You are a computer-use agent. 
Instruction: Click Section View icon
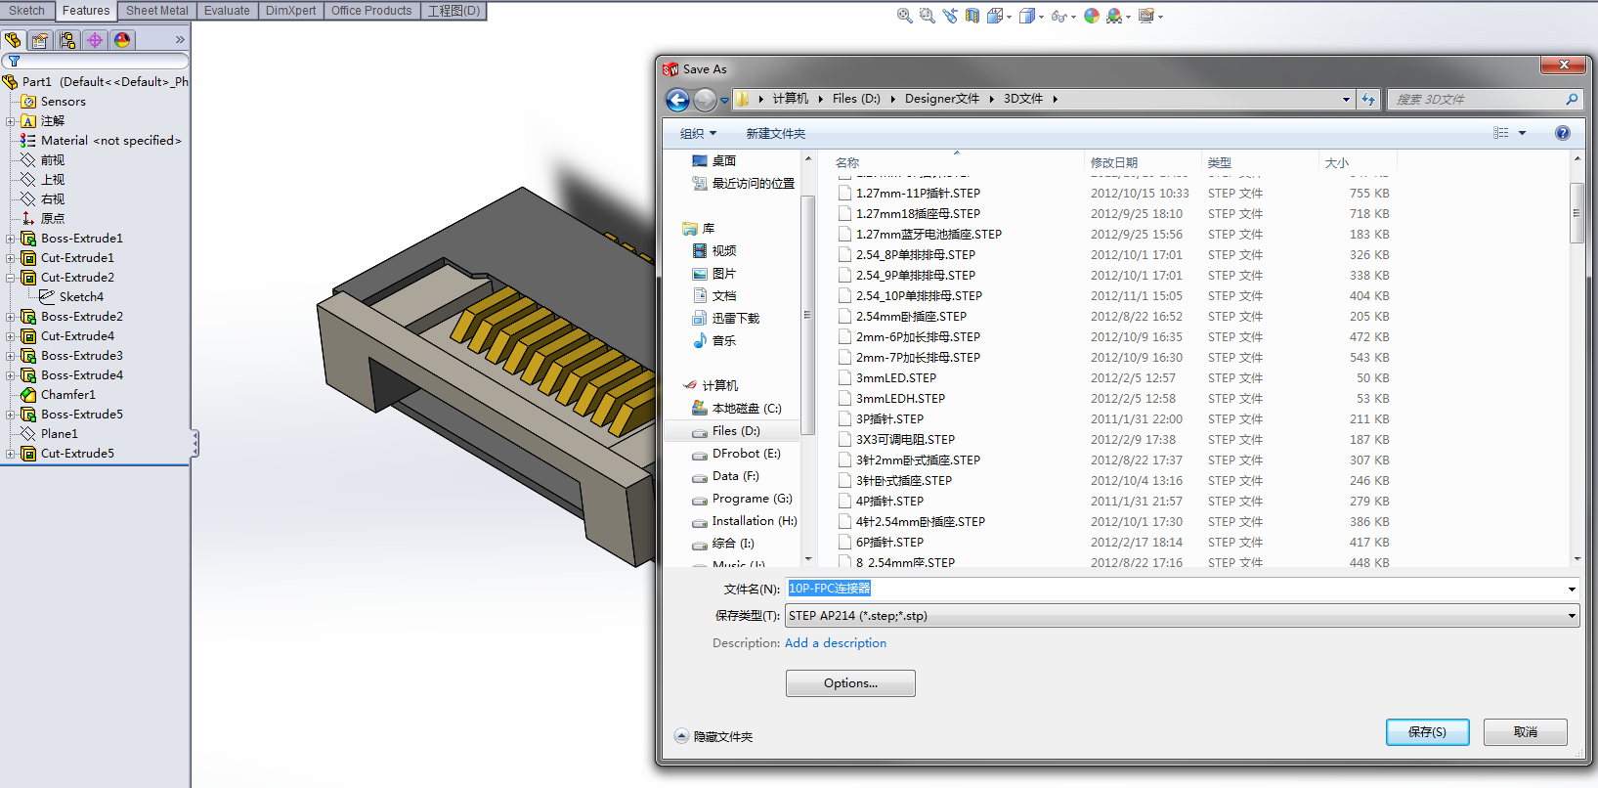point(972,16)
